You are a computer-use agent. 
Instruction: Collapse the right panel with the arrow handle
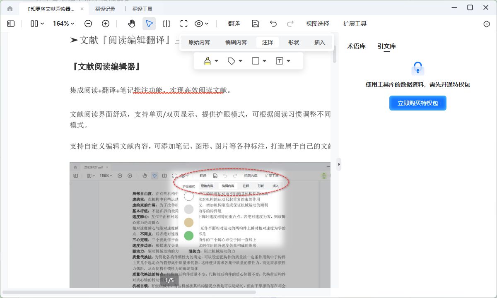[339, 164]
